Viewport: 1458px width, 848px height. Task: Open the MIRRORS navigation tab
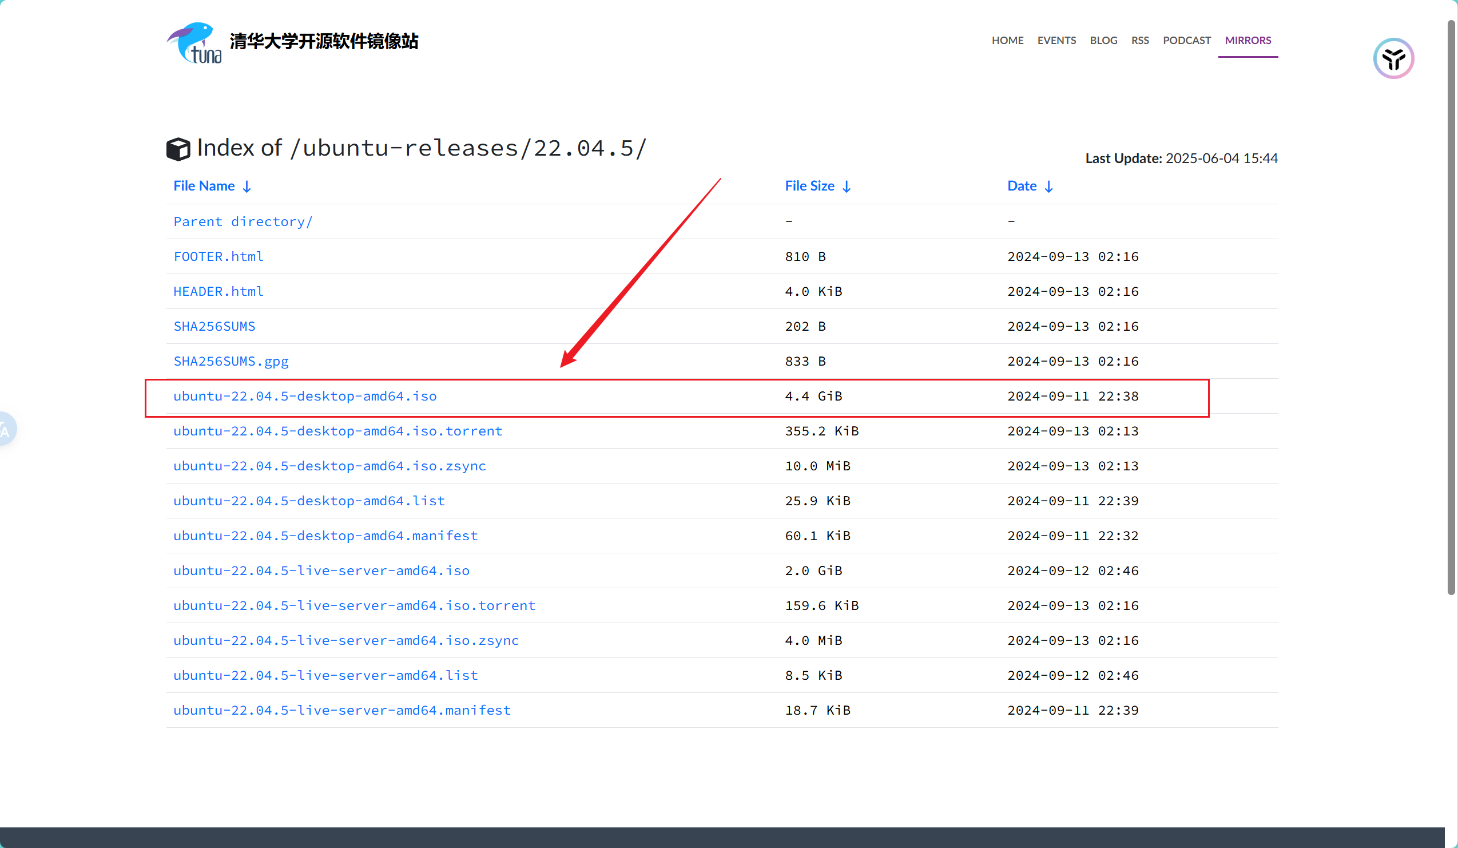point(1248,41)
